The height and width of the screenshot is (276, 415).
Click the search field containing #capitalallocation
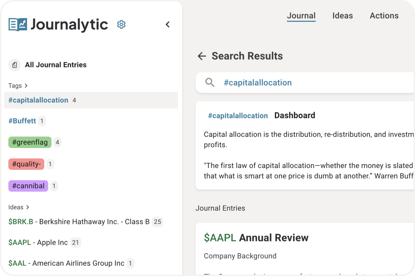(305, 82)
